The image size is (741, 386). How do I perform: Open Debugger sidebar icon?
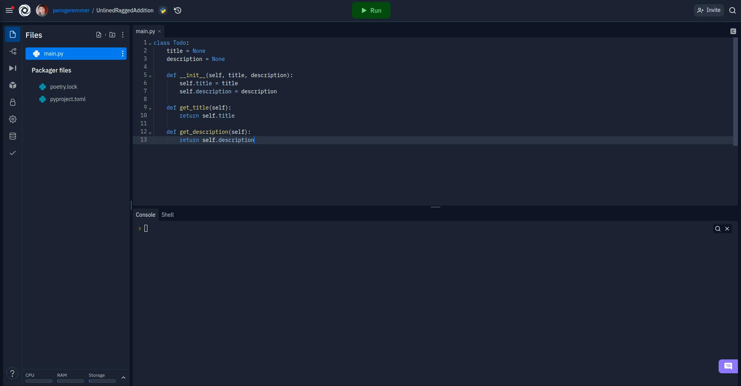(x=13, y=68)
